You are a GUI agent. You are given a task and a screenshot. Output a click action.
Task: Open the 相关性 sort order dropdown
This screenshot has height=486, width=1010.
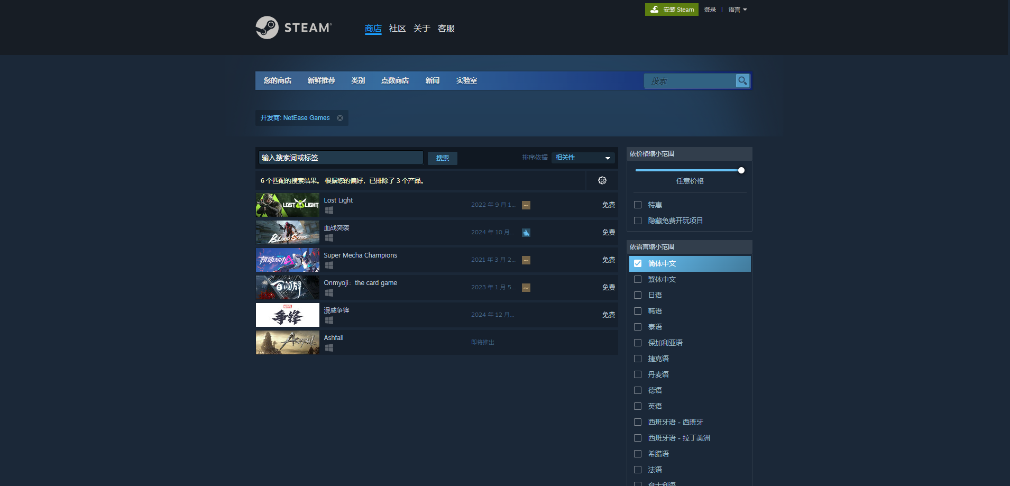[x=583, y=158]
